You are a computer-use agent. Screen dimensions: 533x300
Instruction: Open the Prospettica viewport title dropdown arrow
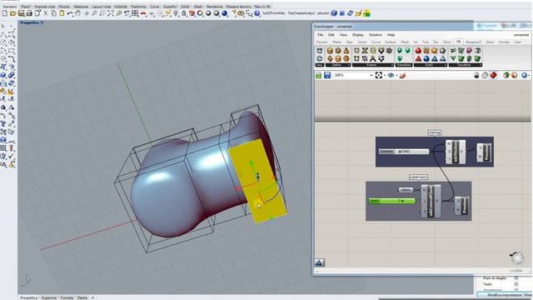[x=42, y=22]
